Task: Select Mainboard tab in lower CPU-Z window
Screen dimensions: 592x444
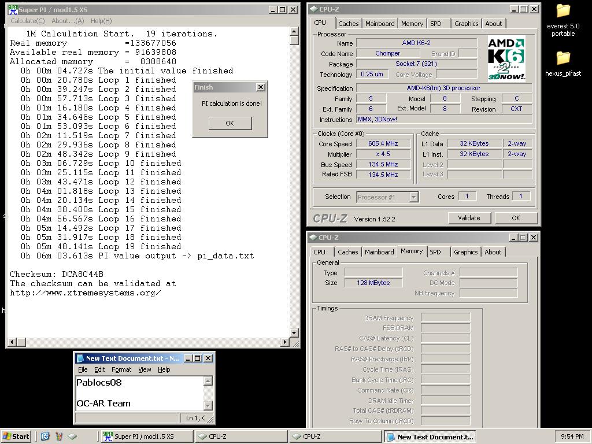Action: 379,252
